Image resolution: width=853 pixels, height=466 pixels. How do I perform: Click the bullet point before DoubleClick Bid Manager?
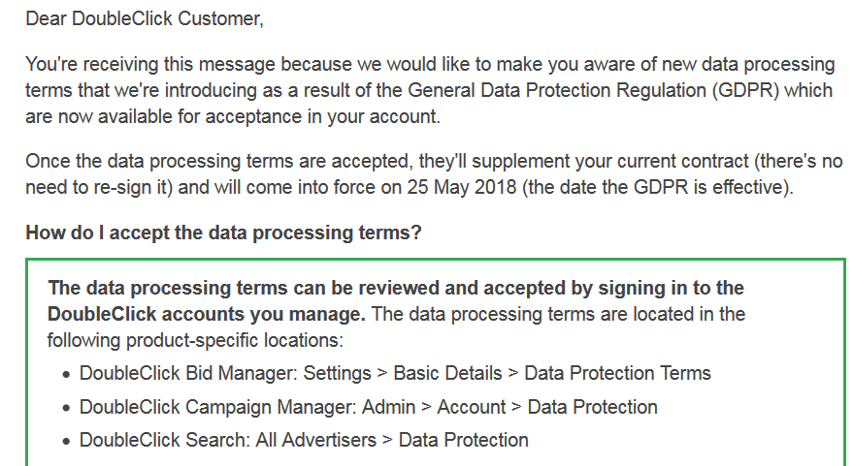coord(66,375)
